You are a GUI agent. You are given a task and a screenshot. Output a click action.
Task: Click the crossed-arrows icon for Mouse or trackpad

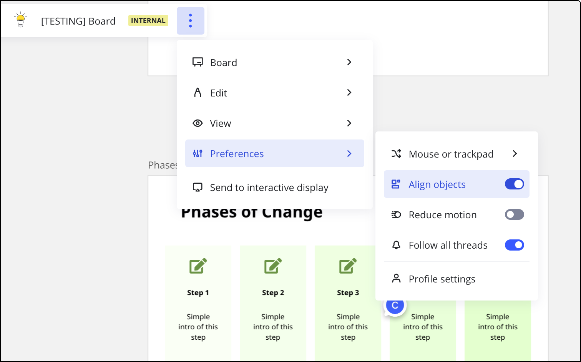[x=396, y=154]
